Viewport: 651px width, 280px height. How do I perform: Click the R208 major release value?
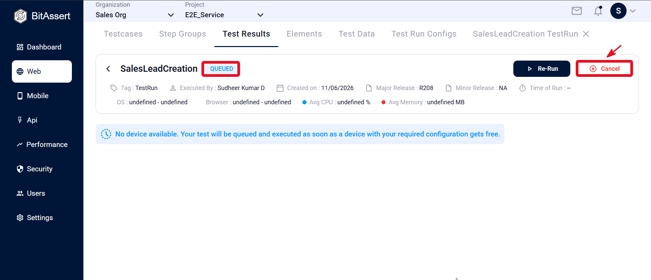(x=426, y=88)
